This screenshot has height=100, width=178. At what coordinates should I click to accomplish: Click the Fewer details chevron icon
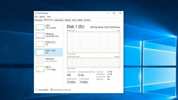(36, 90)
